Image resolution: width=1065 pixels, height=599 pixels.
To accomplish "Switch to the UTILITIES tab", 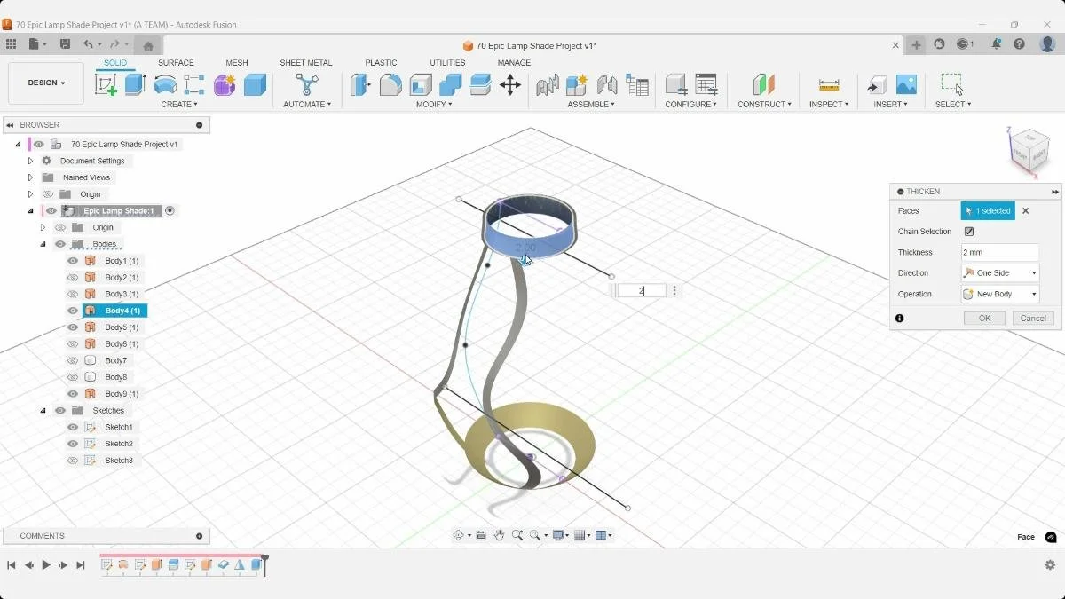I will point(447,63).
